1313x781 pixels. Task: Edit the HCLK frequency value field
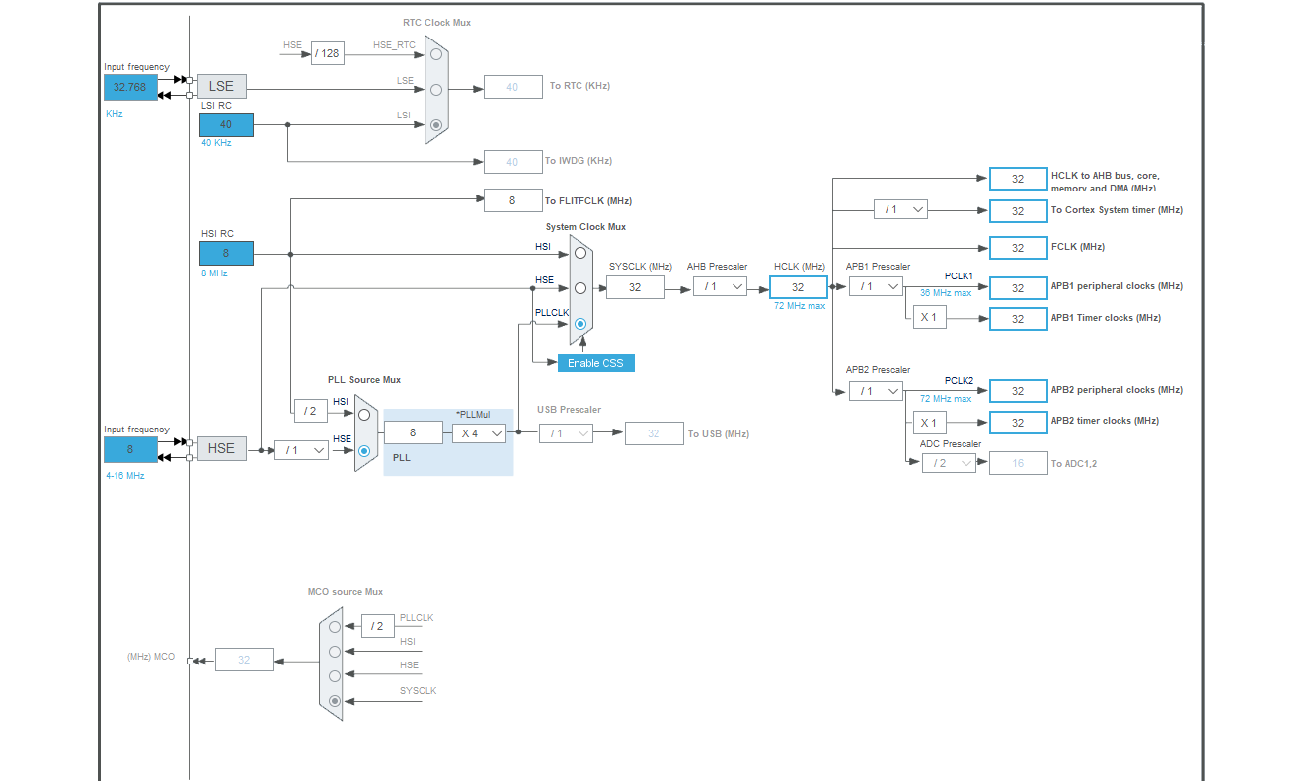(x=798, y=286)
